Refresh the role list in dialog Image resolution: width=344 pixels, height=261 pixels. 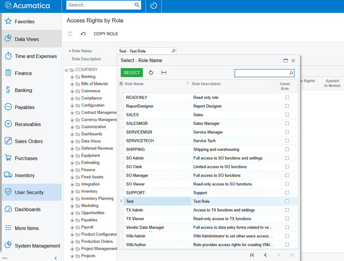pos(151,73)
